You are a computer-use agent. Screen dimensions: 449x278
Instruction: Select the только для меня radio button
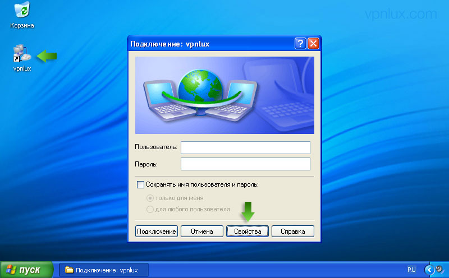tap(150, 198)
